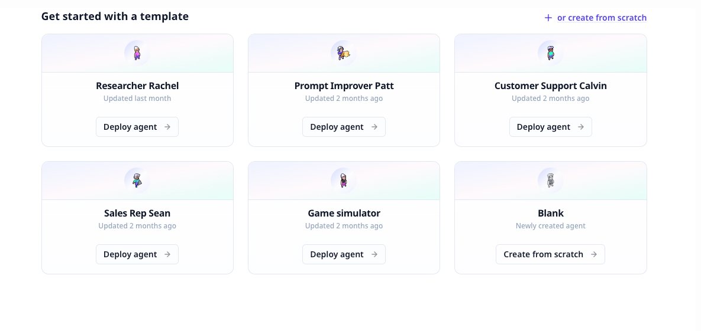Deploy the Researcher Rachel agent

(x=137, y=127)
